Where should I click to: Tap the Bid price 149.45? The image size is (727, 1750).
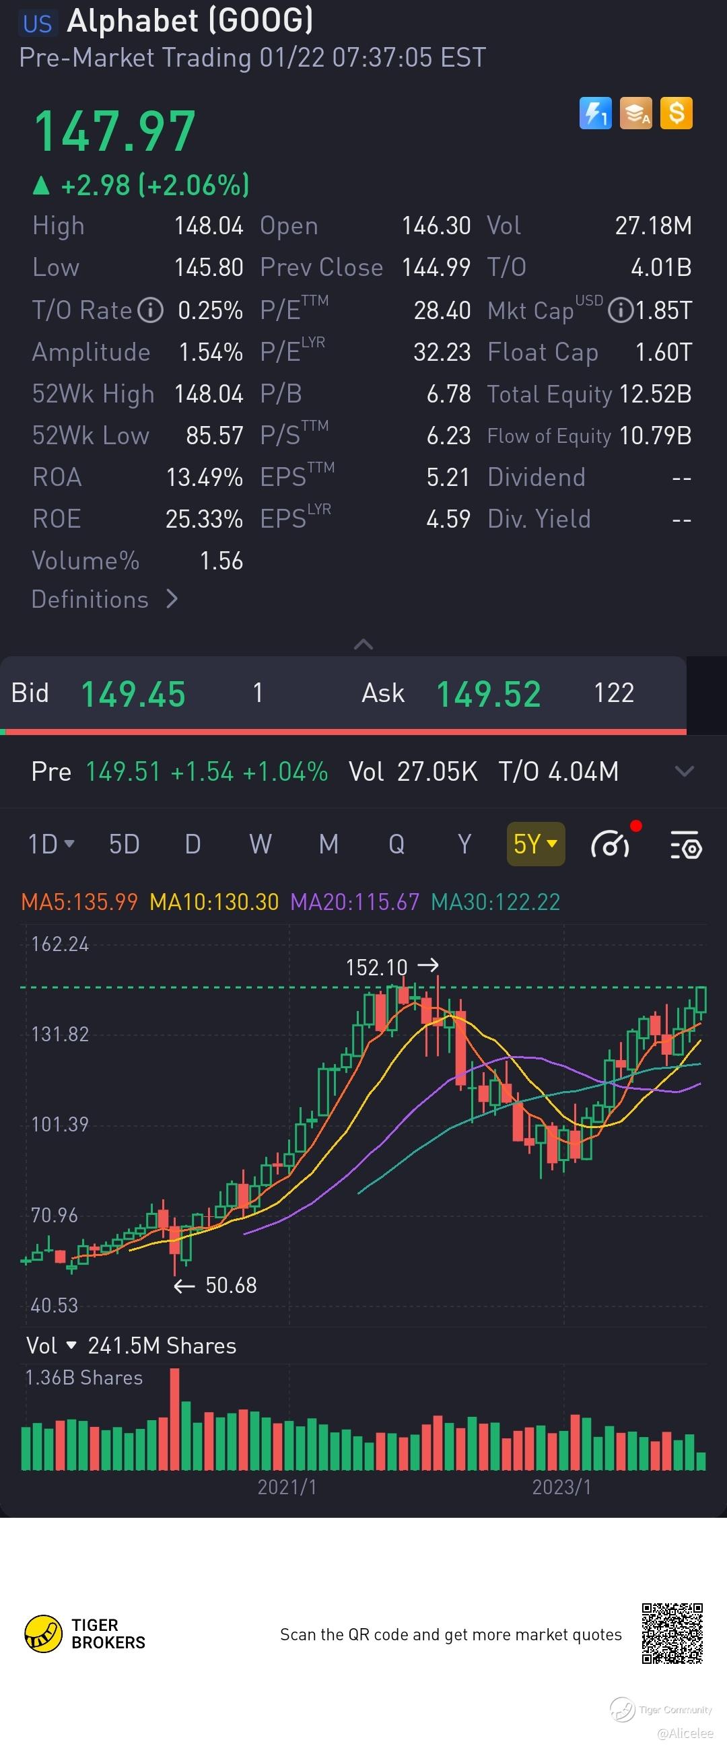click(x=133, y=695)
